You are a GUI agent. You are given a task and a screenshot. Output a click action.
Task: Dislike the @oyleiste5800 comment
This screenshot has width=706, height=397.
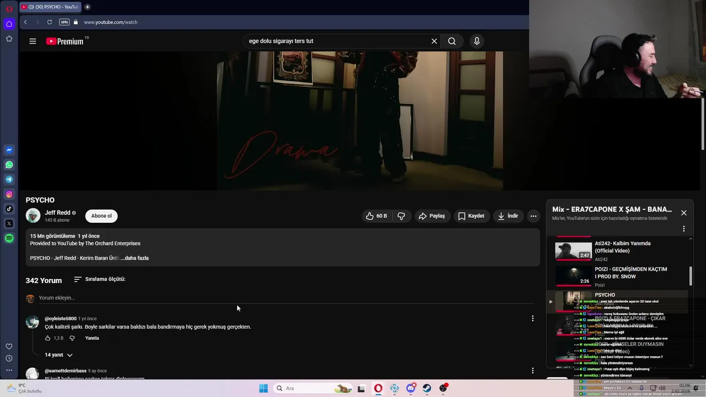click(x=72, y=338)
